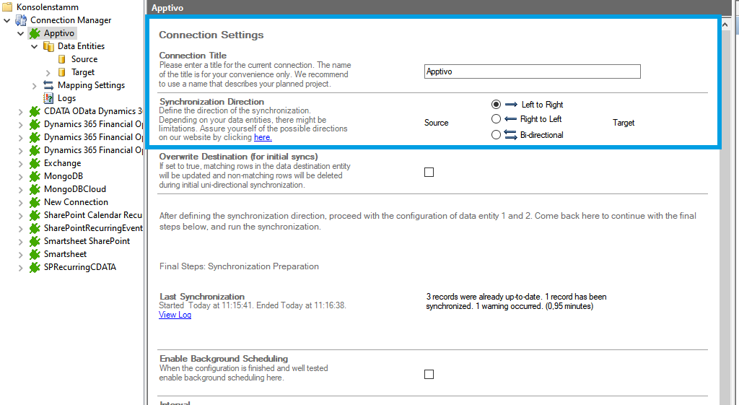Screen dimensions: 739x405
Task: Click the Data Entities folder icon
Action: 48,46
